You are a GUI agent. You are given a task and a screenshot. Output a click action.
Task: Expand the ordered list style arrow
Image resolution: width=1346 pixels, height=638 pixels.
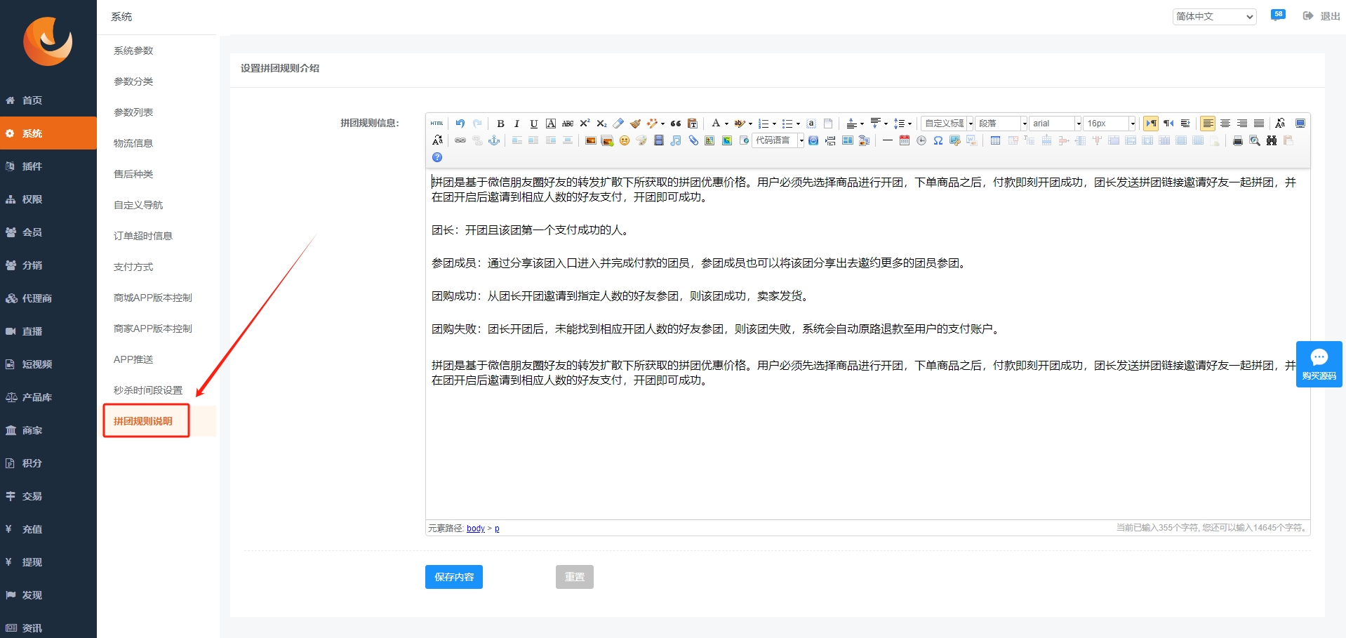(774, 124)
